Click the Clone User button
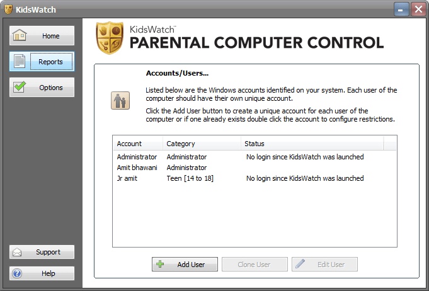429x291 pixels. coord(255,264)
